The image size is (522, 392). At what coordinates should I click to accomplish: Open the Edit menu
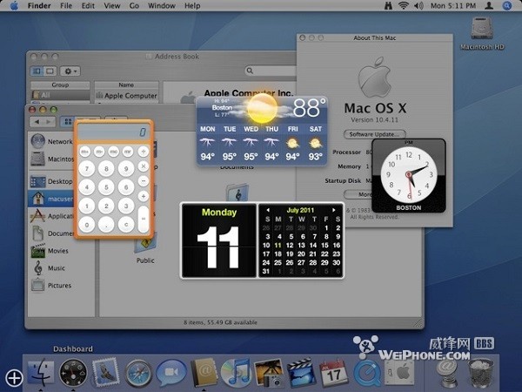pyautogui.click(x=88, y=6)
